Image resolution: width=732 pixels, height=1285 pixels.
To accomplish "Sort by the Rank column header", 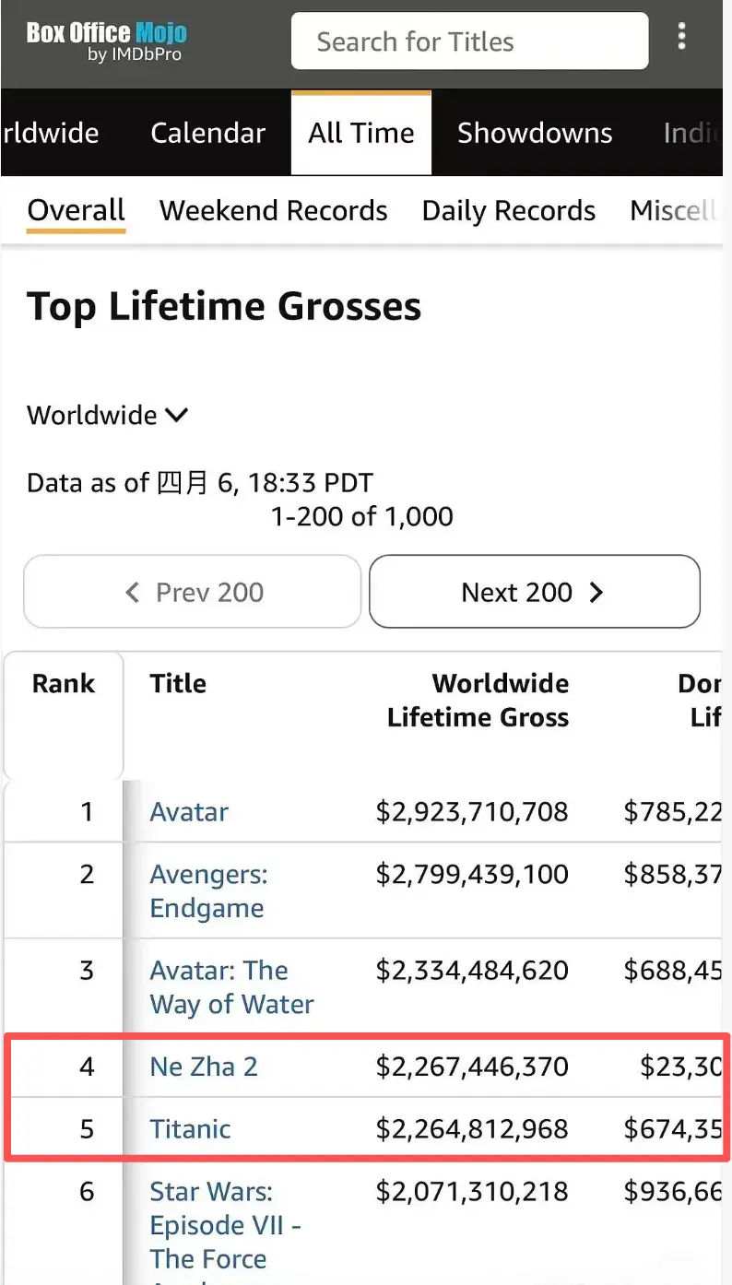I will 64,683.
